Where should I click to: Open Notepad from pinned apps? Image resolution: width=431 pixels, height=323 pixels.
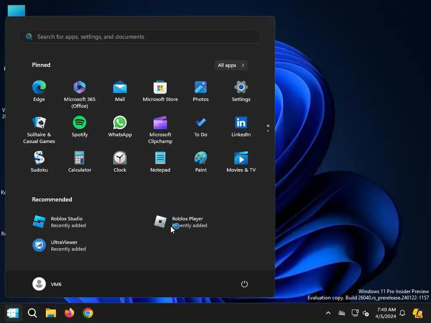click(x=160, y=162)
